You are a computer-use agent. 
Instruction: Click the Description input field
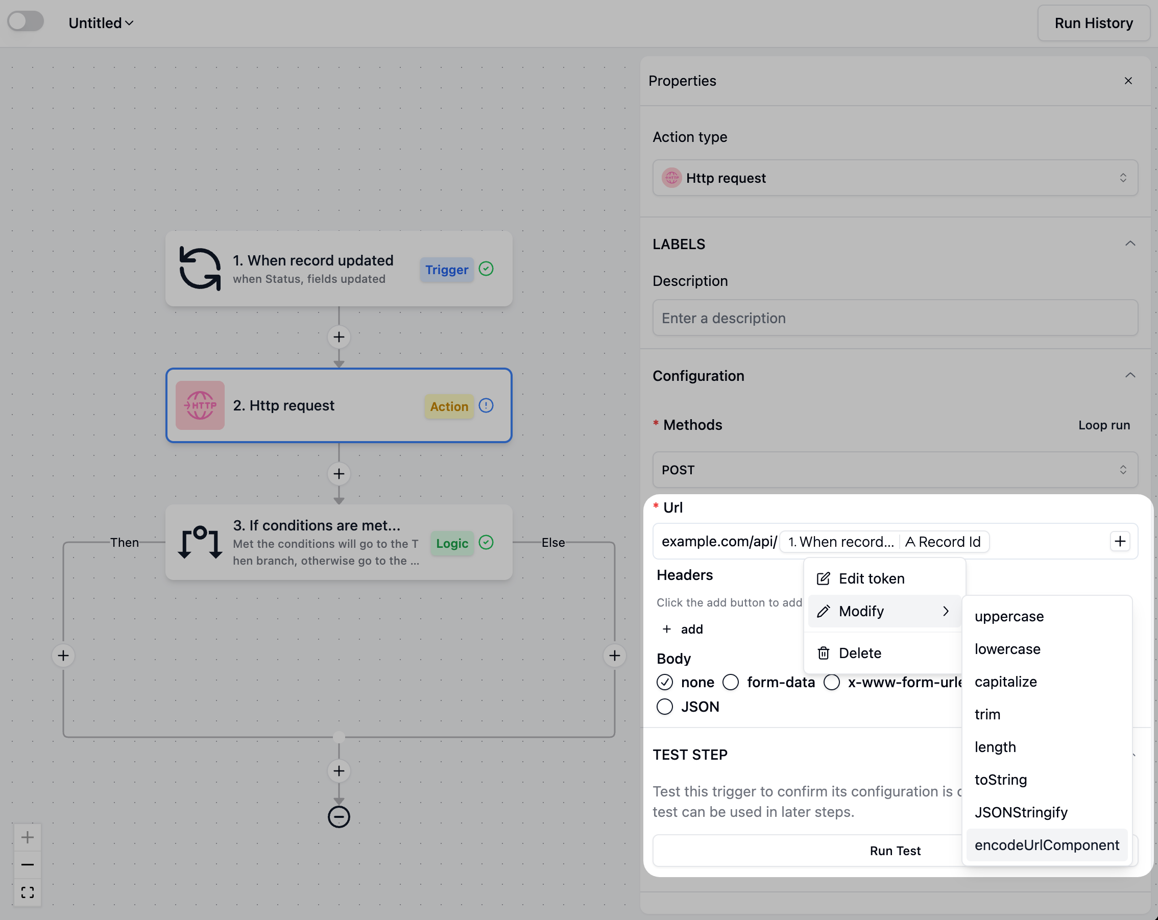pos(895,318)
